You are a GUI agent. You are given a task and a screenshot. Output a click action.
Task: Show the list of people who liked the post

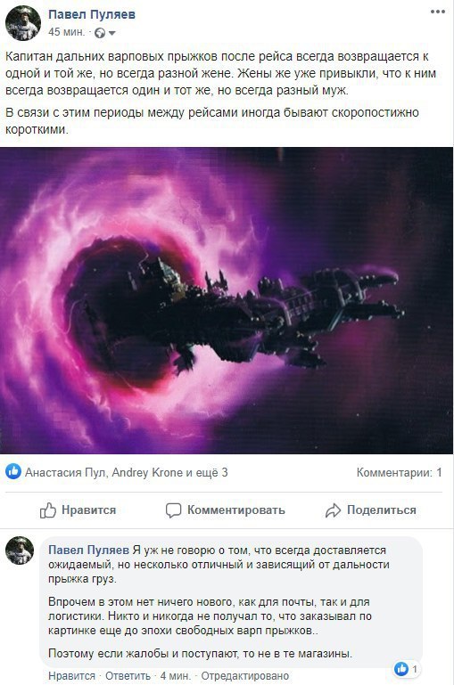(126, 472)
